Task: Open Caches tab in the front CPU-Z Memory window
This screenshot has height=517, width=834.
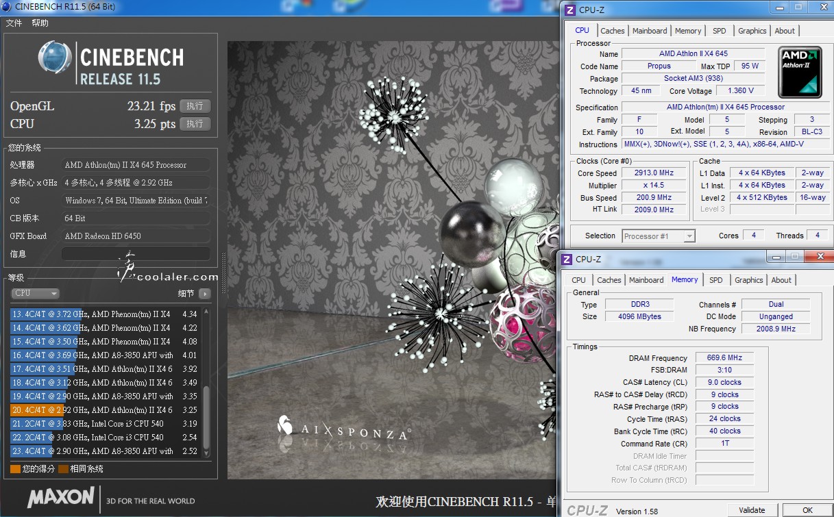Action: pos(609,280)
